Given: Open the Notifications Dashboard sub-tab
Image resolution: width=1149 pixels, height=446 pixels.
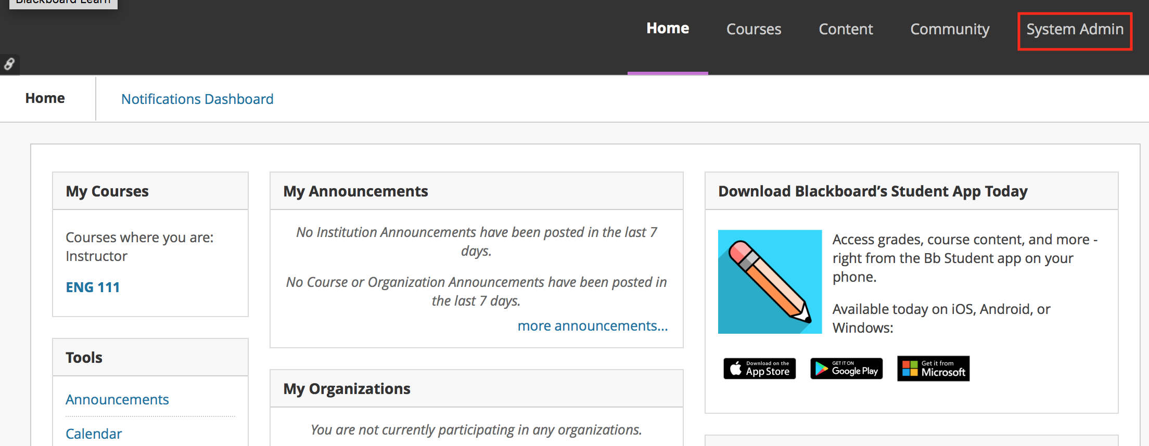Looking at the screenshot, I should coord(197,99).
